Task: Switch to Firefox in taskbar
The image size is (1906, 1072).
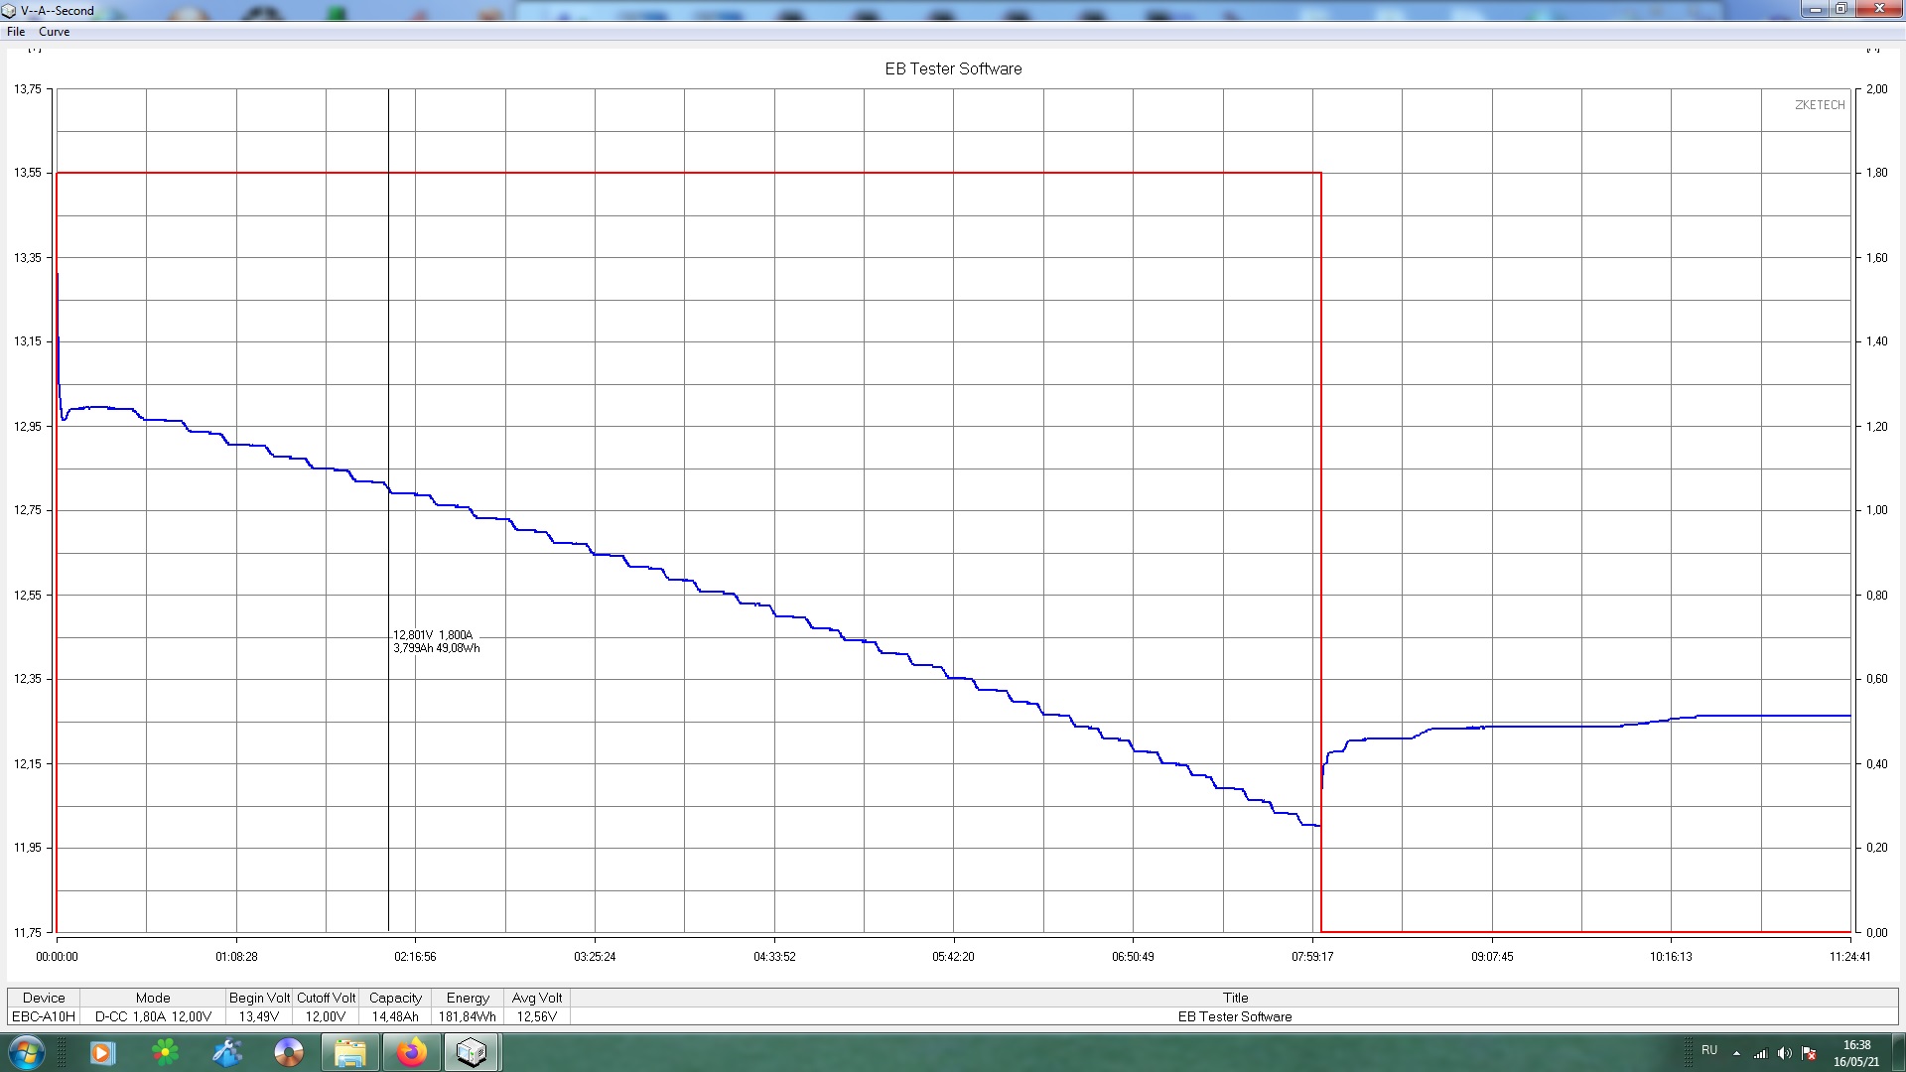Action: pyautogui.click(x=411, y=1052)
